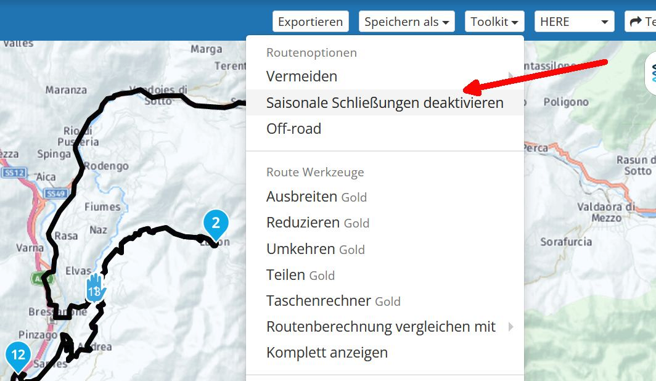Click the SS49 road shield on map
Viewport: 656px width, 381px height.
pos(56,194)
